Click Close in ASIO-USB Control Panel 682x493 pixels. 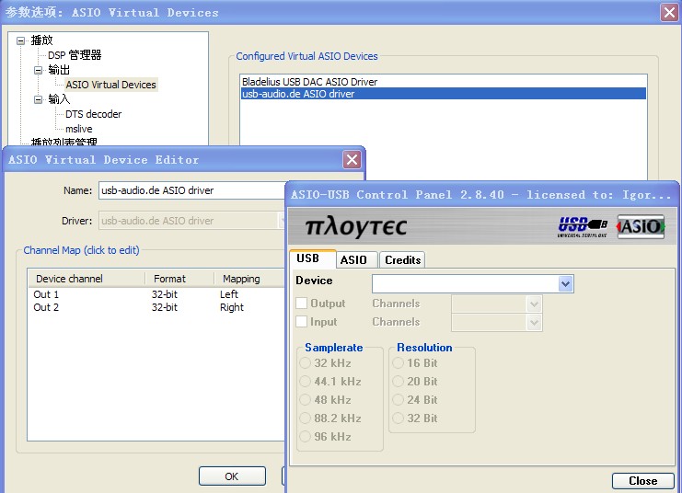(642, 481)
